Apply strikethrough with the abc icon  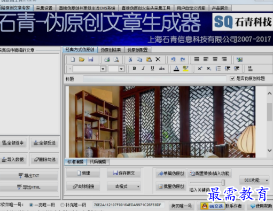point(162,68)
